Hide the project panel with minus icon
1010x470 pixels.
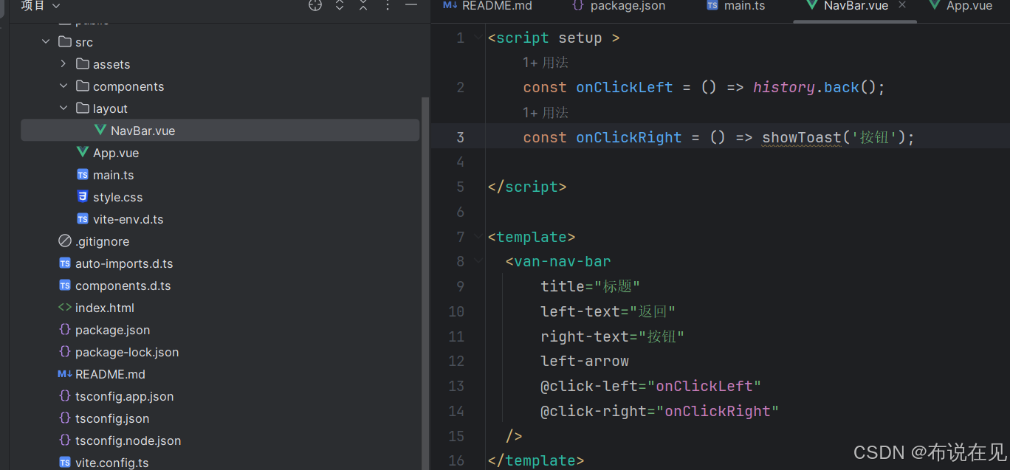click(x=411, y=5)
